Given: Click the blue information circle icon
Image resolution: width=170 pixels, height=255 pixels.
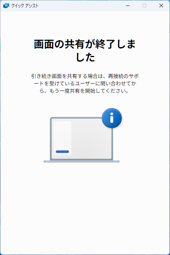Looking at the screenshot, I should point(112,118).
